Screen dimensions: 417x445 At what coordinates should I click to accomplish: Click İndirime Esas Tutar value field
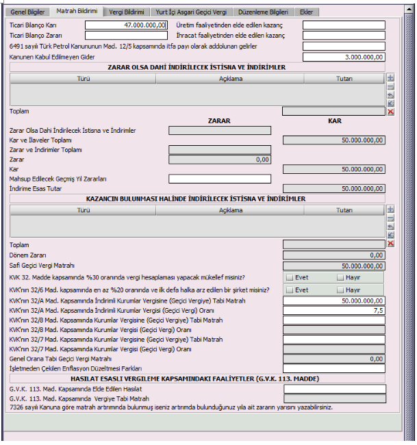[x=334, y=189]
